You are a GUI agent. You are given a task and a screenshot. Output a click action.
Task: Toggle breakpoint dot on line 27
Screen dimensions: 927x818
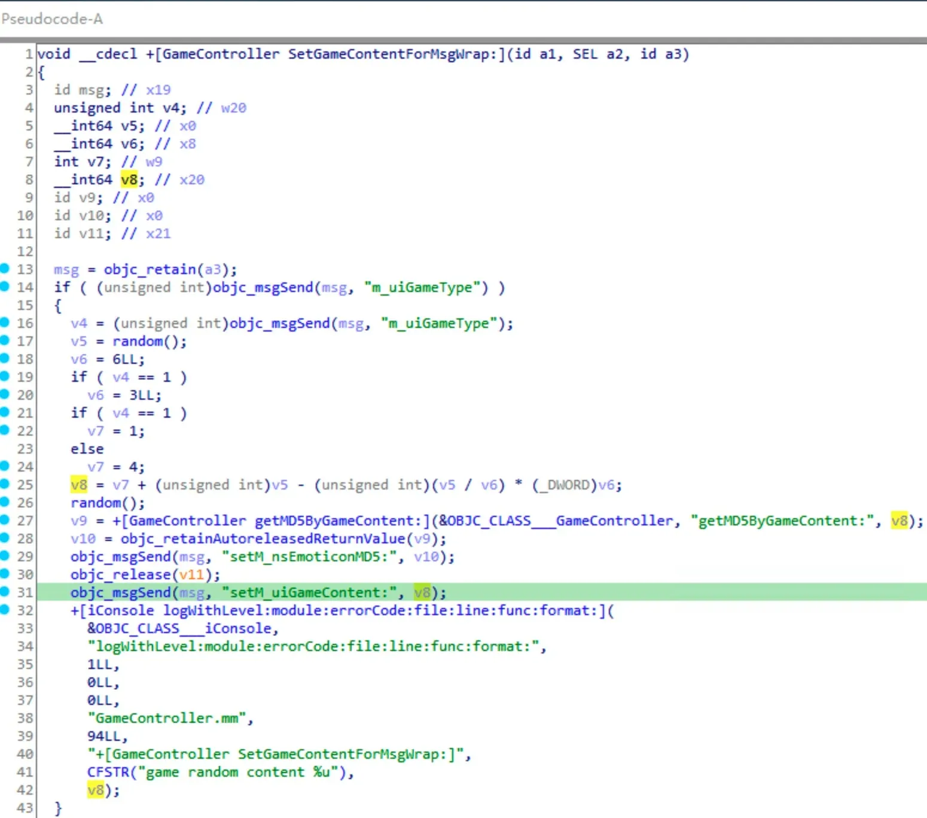5,520
